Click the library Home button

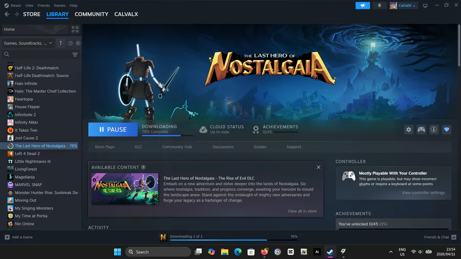[35, 29]
